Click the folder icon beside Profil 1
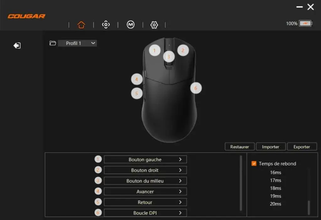The width and height of the screenshot is (321, 220). [53, 43]
